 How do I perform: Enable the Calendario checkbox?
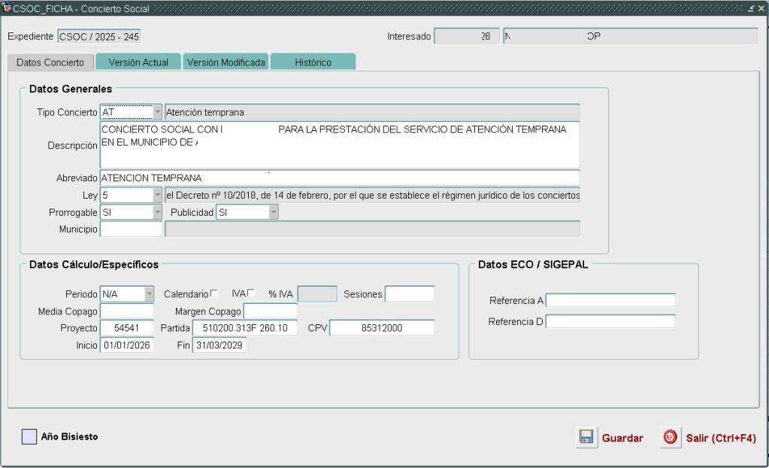pyautogui.click(x=214, y=293)
